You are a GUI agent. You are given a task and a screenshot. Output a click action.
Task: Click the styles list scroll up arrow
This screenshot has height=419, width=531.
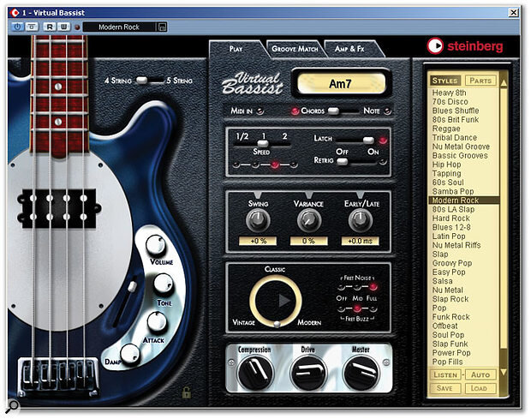pyautogui.click(x=504, y=82)
